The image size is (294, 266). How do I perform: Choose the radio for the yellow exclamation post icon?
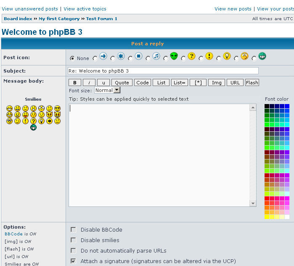click(201, 59)
